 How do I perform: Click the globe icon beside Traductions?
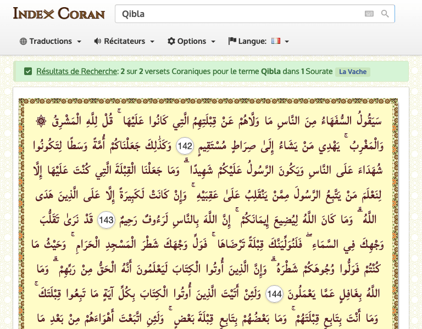pos(23,41)
